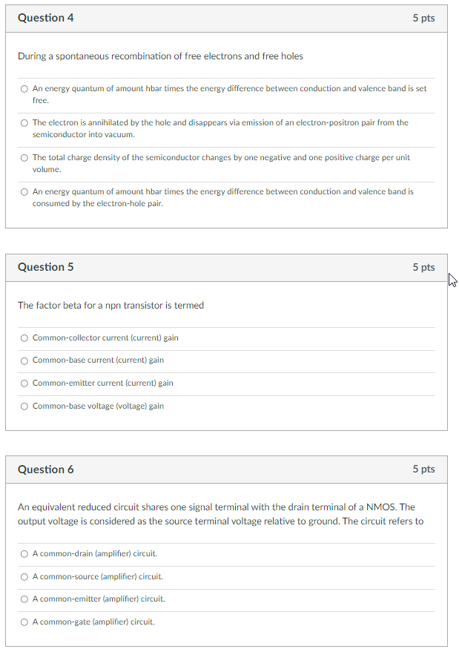Select answer about energy quantum being set free

24,88
